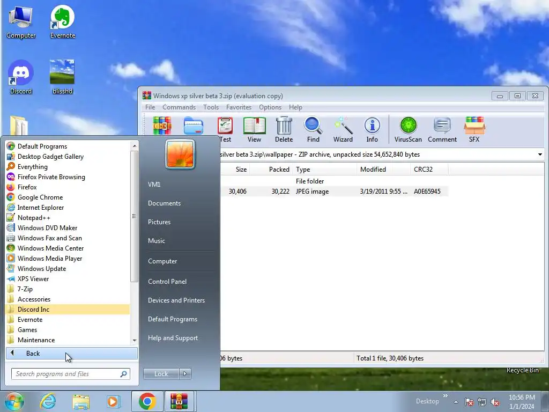The width and height of the screenshot is (549, 412).
Task: Open Discord desktop shortcut
Action: 21,77
